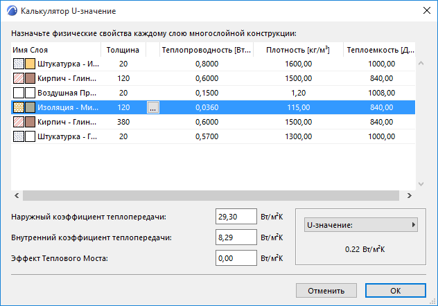Click the Внутренний коэффициент теплопередачи input field
438x306 pixels.
pos(236,237)
